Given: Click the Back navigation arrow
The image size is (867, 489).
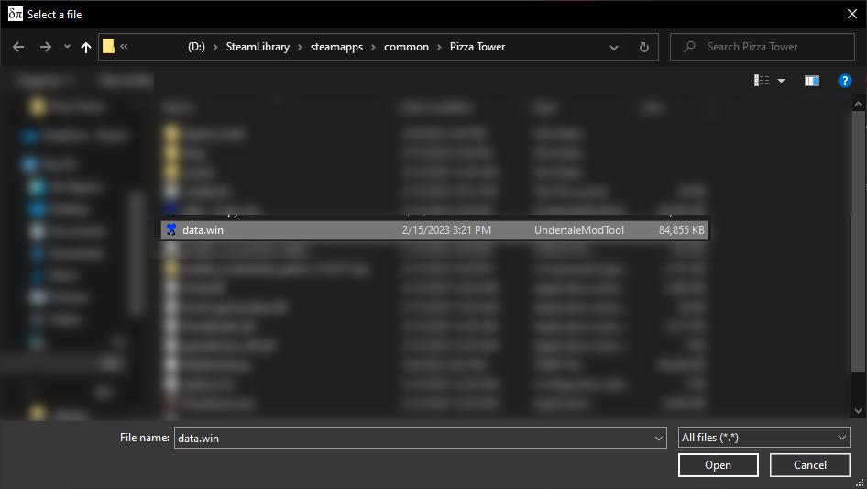Looking at the screenshot, I should [19, 47].
